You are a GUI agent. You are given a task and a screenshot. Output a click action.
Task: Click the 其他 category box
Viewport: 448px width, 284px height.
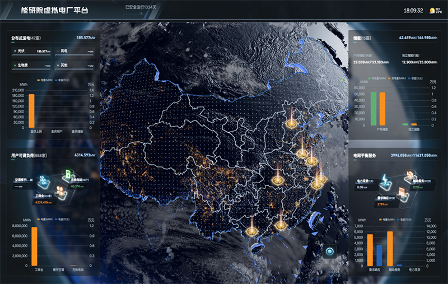coord(76,66)
